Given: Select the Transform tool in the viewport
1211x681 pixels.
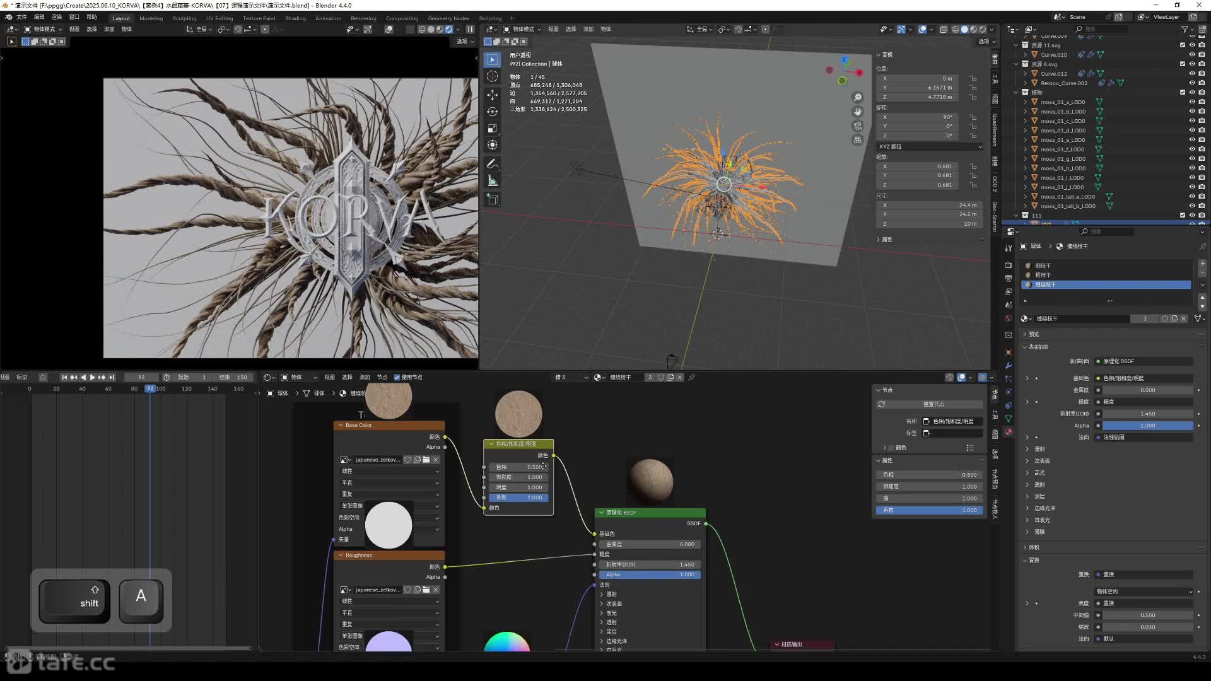Looking at the screenshot, I should [493, 145].
